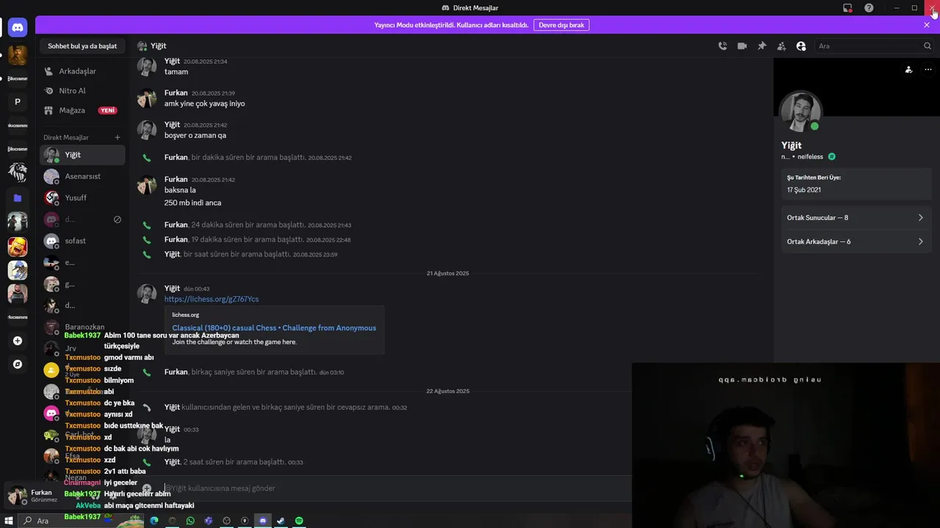Viewport: 940px width, 528px height.
Task: Open the server folder icon
Action: coord(18,198)
